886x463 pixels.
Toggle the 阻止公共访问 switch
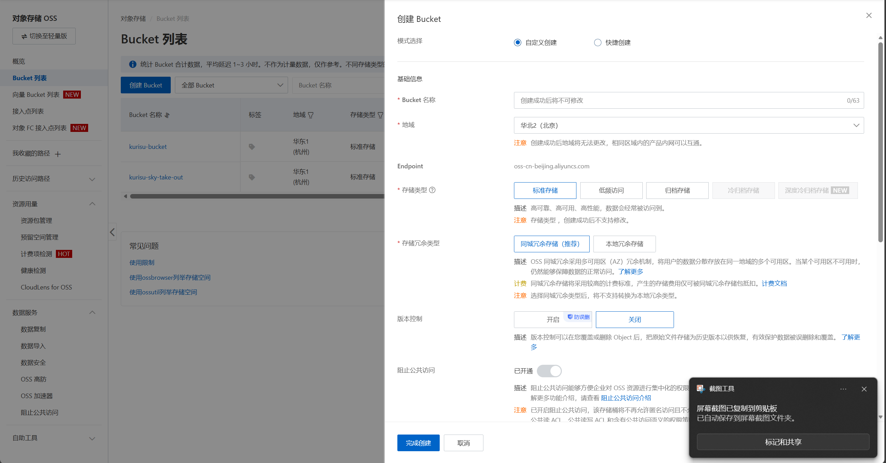[x=549, y=371]
